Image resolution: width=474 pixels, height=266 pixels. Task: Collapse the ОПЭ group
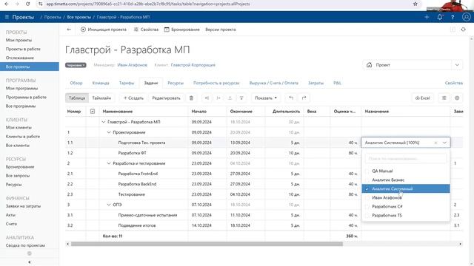(109, 205)
